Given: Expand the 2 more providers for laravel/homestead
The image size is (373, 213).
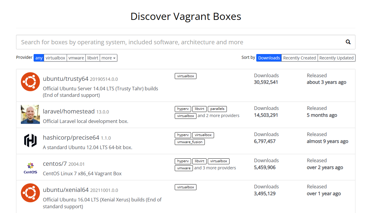Looking at the screenshot, I should point(218,116).
